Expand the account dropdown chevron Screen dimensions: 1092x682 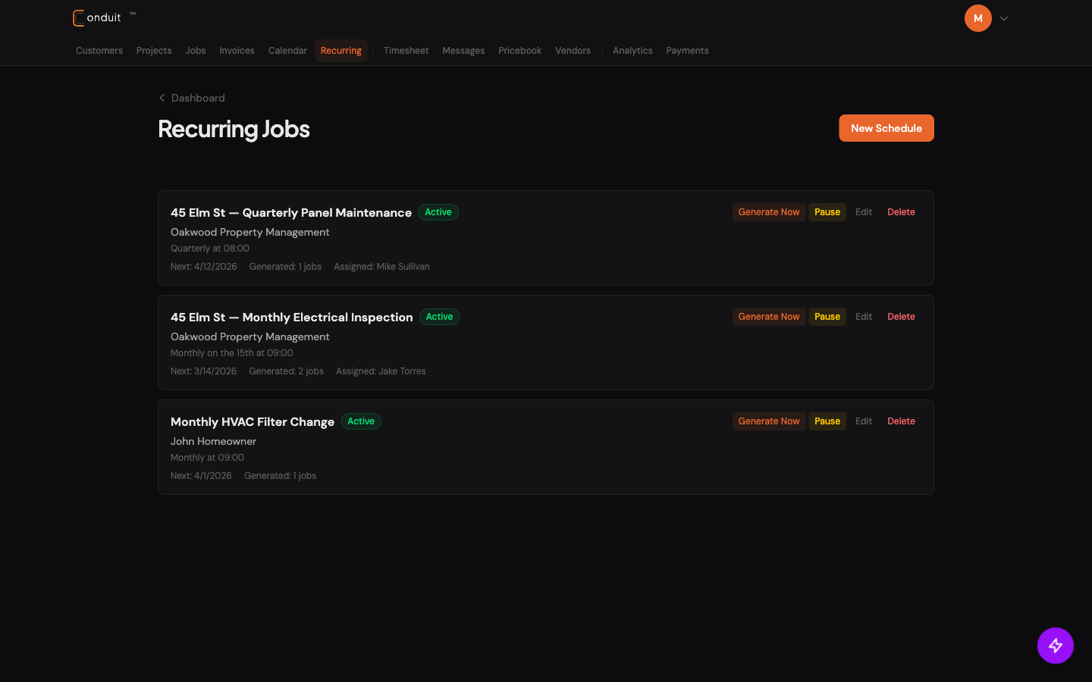pyautogui.click(x=1004, y=18)
